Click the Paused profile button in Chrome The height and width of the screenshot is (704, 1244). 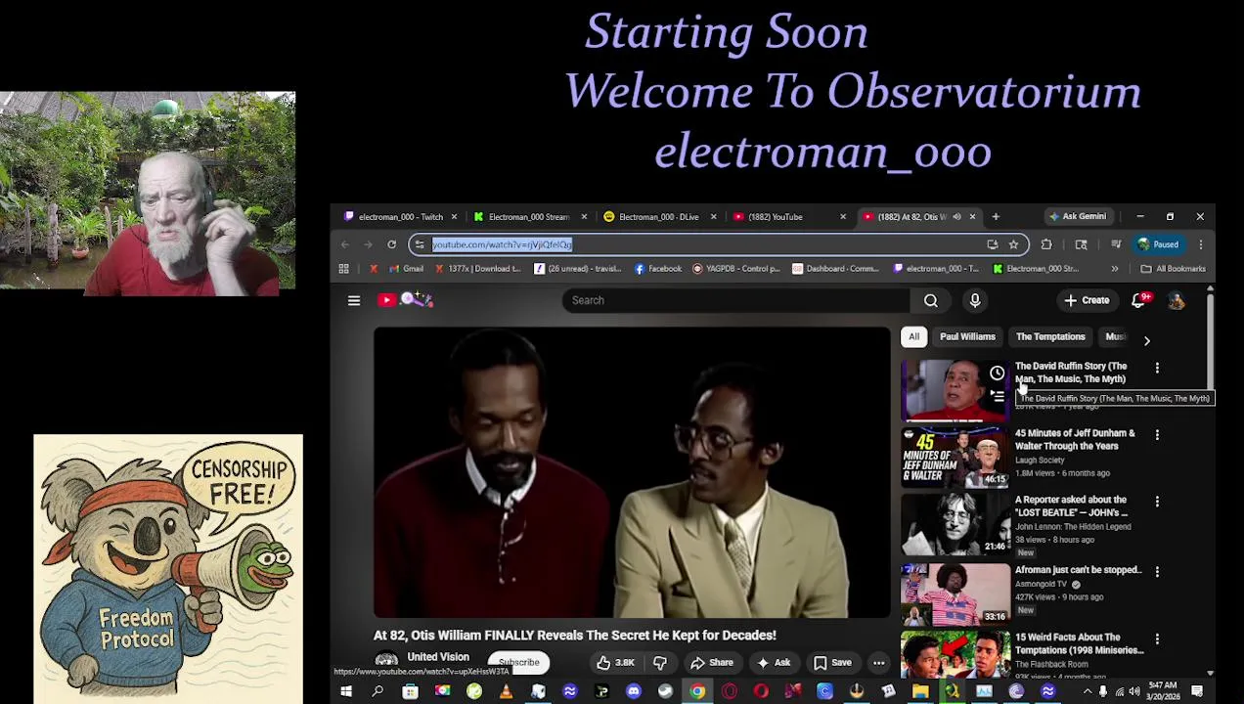pyautogui.click(x=1159, y=244)
